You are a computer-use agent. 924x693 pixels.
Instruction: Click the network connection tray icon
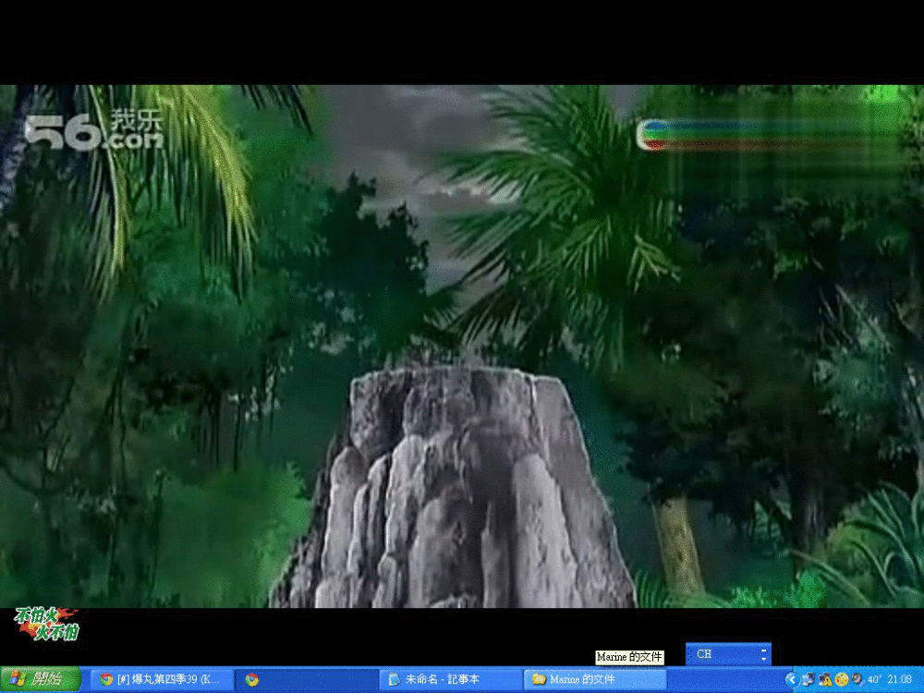pyautogui.click(x=808, y=679)
